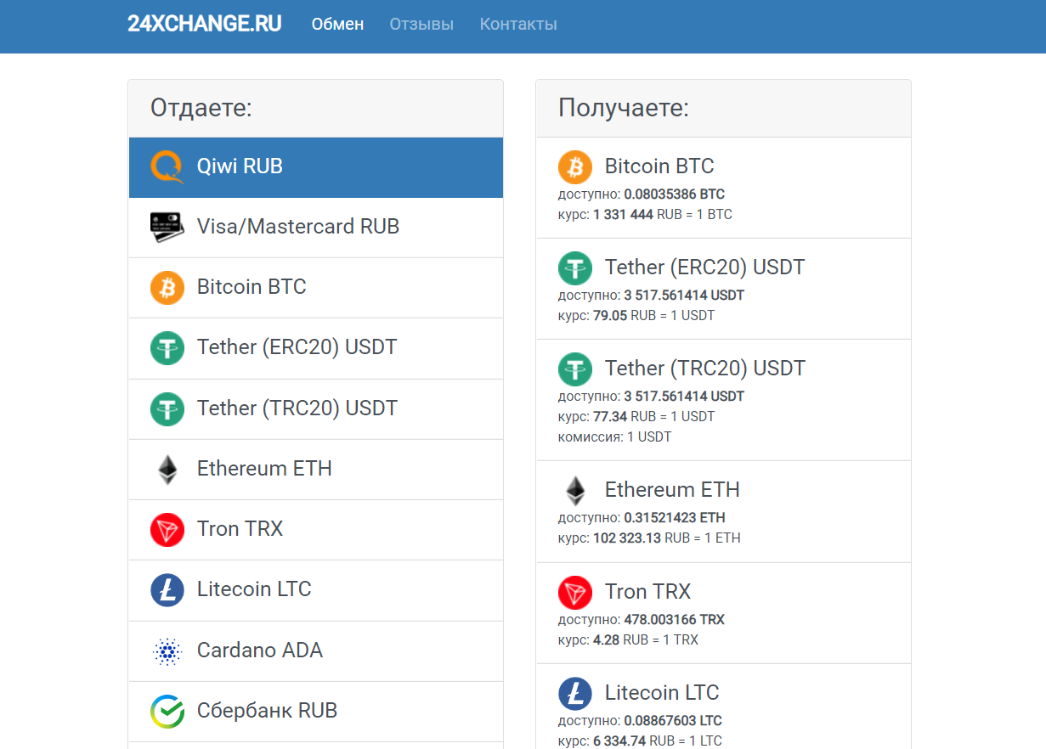Choose Tether (ERC20) USDT in Отдаете
1046x749 pixels.
(x=316, y=348)
